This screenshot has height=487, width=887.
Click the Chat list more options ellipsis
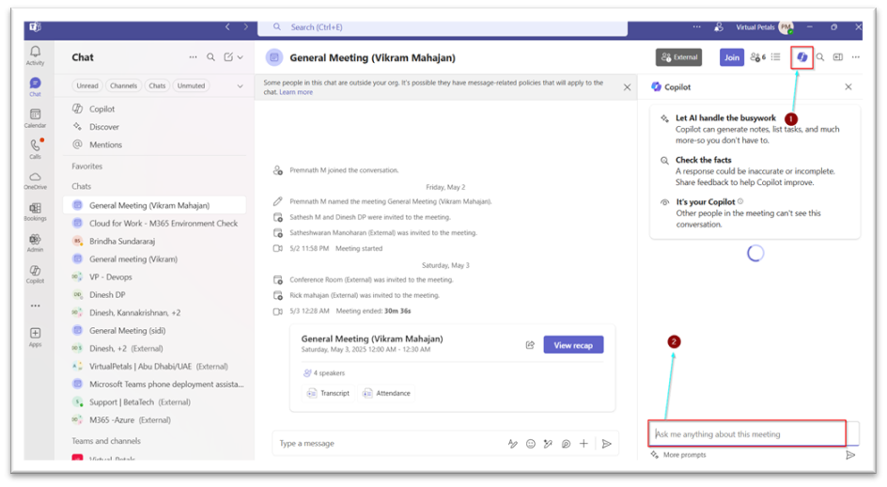click(193, 57)
